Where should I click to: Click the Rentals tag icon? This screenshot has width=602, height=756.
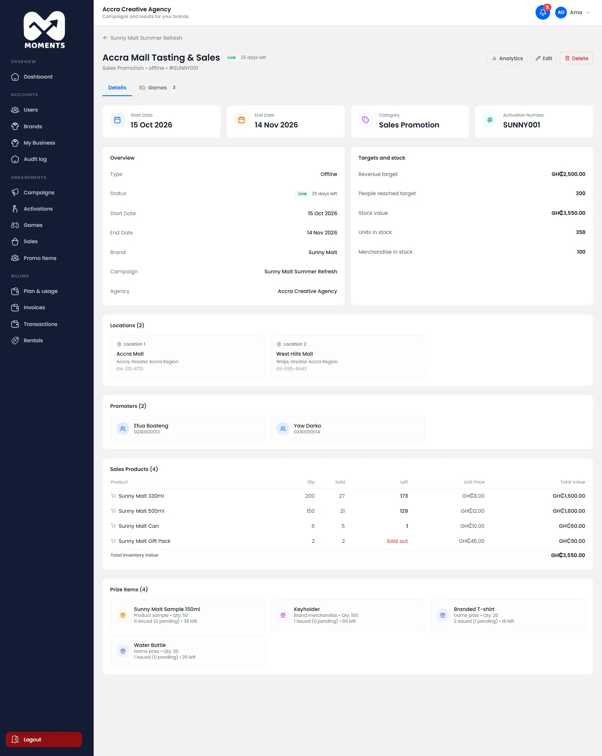coord(15,341)
